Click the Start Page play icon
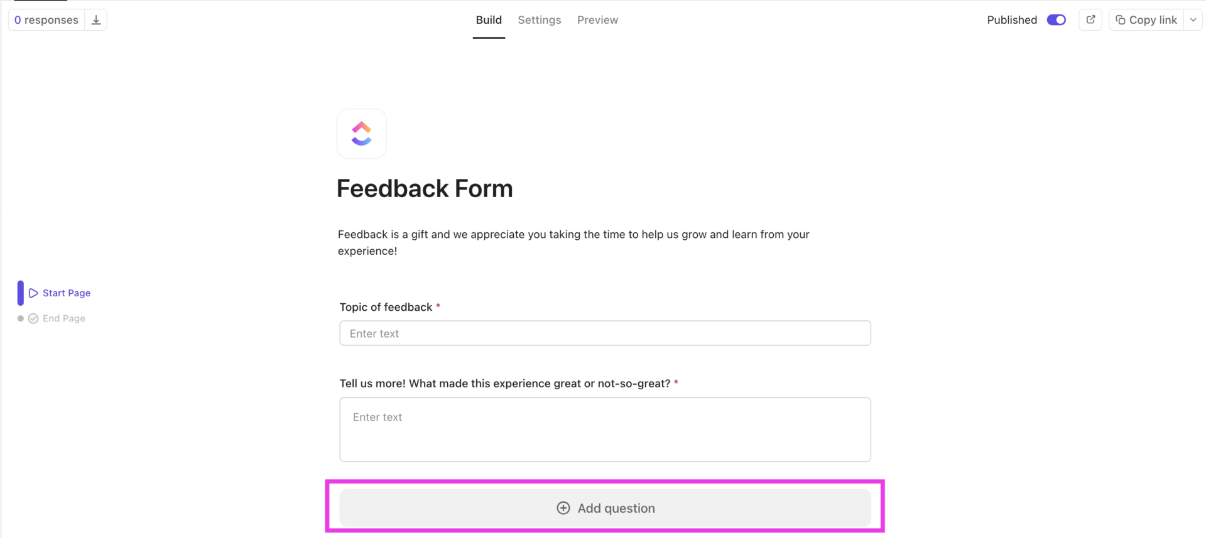Screen dimensions: 1206x538 pos(33,293)
